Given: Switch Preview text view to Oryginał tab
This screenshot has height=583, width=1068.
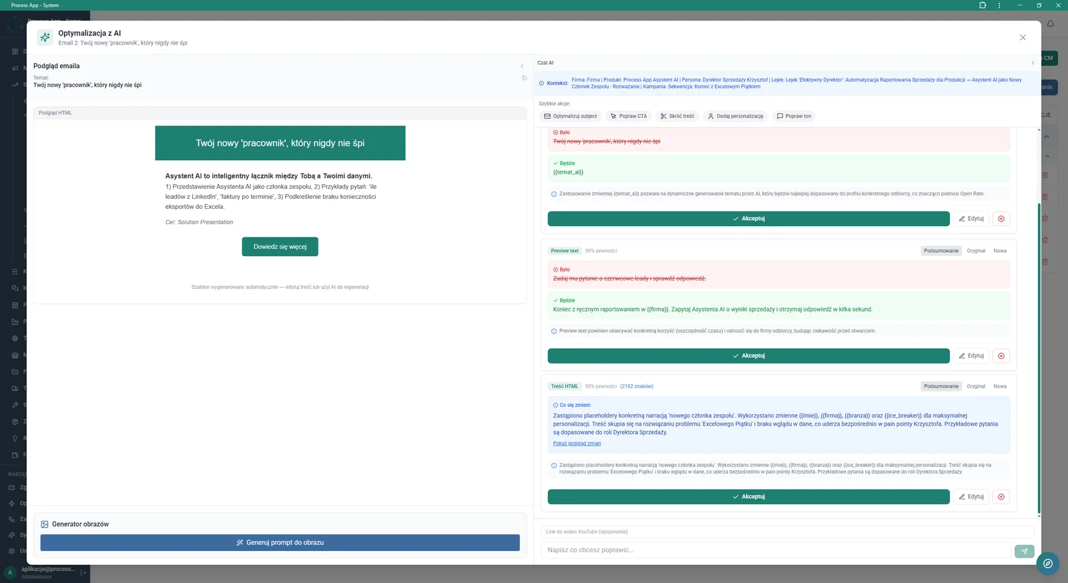Looking at the screenshot, I should point(976,251).
